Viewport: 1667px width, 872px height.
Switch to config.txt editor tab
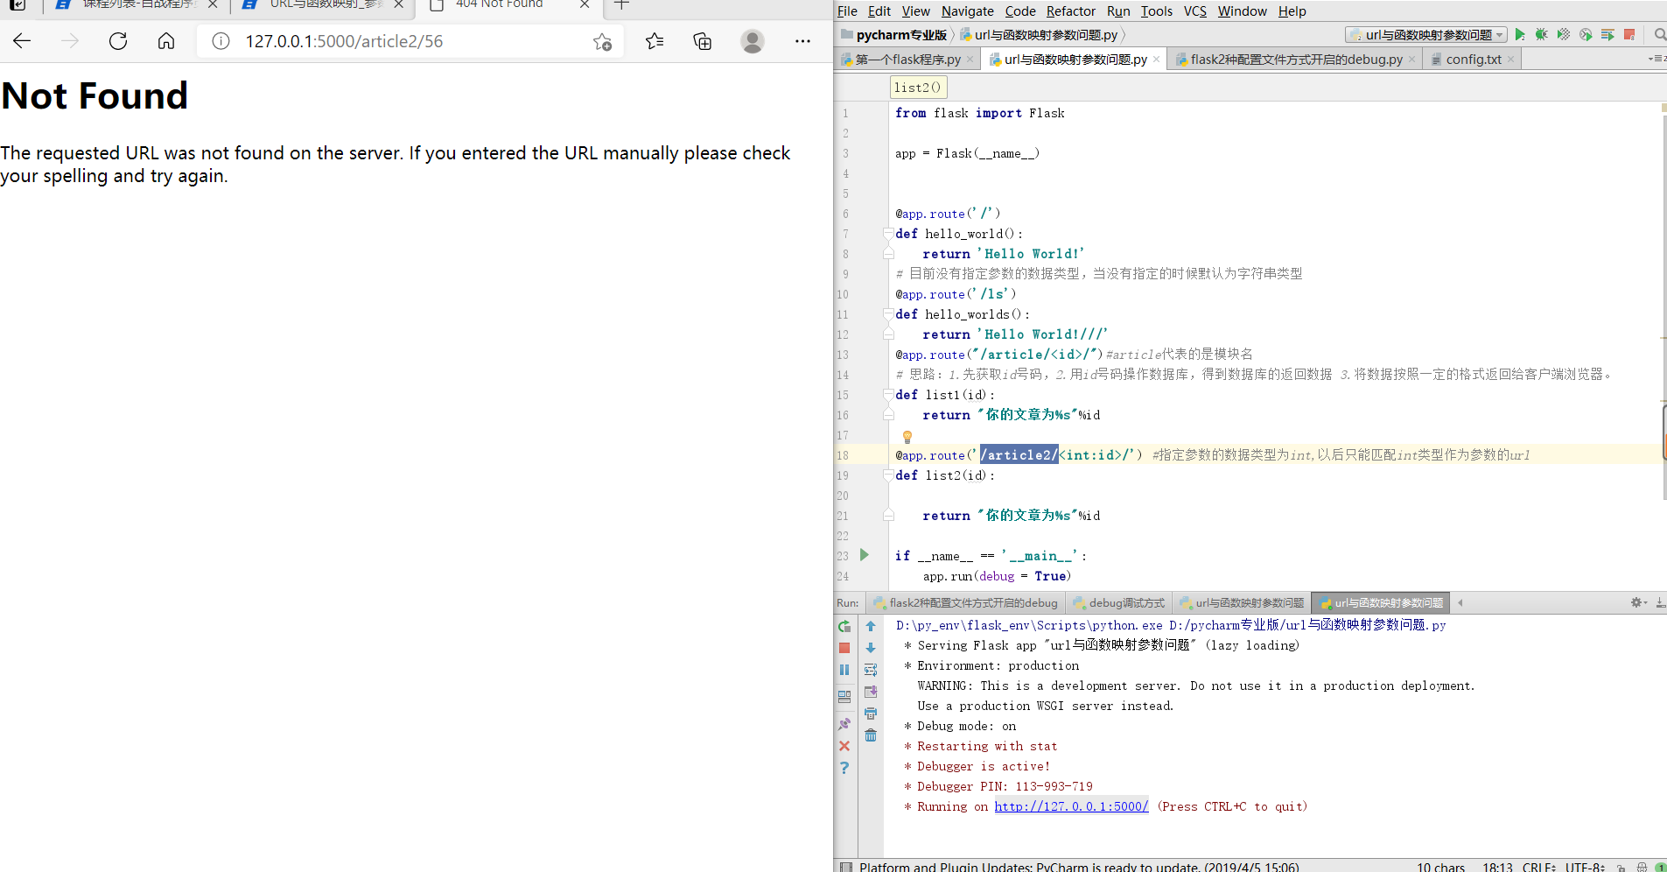1473,60
